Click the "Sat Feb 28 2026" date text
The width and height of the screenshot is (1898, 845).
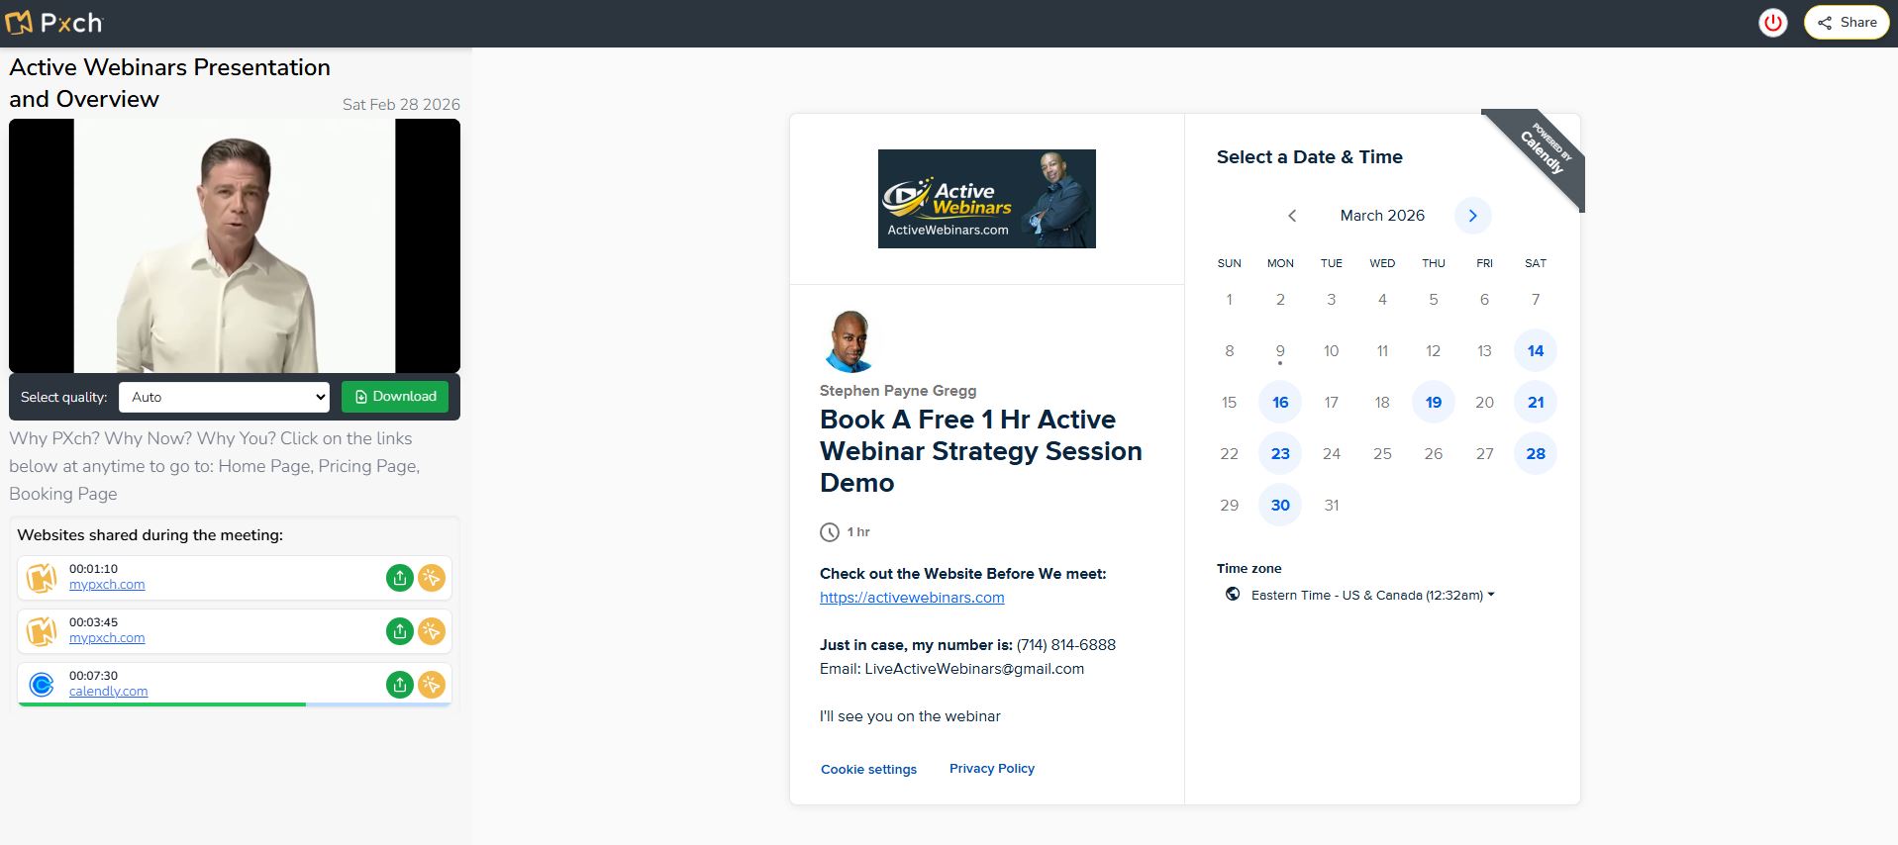pyautogui.click(x=401, y=104)
